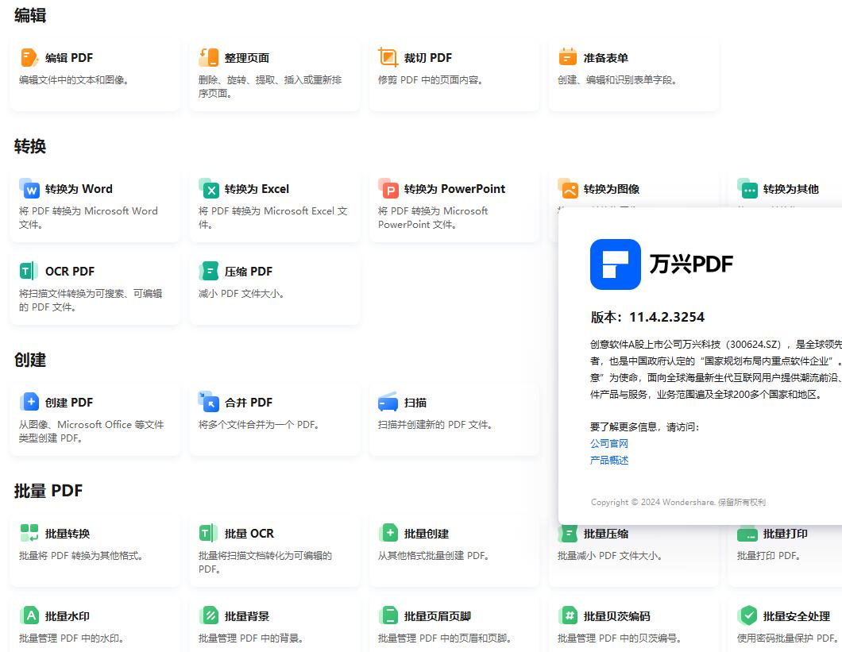Image resolution: width=842 pixels, height=652 pixels.
Task: Click the 转换 section heading
Action: 30,146
